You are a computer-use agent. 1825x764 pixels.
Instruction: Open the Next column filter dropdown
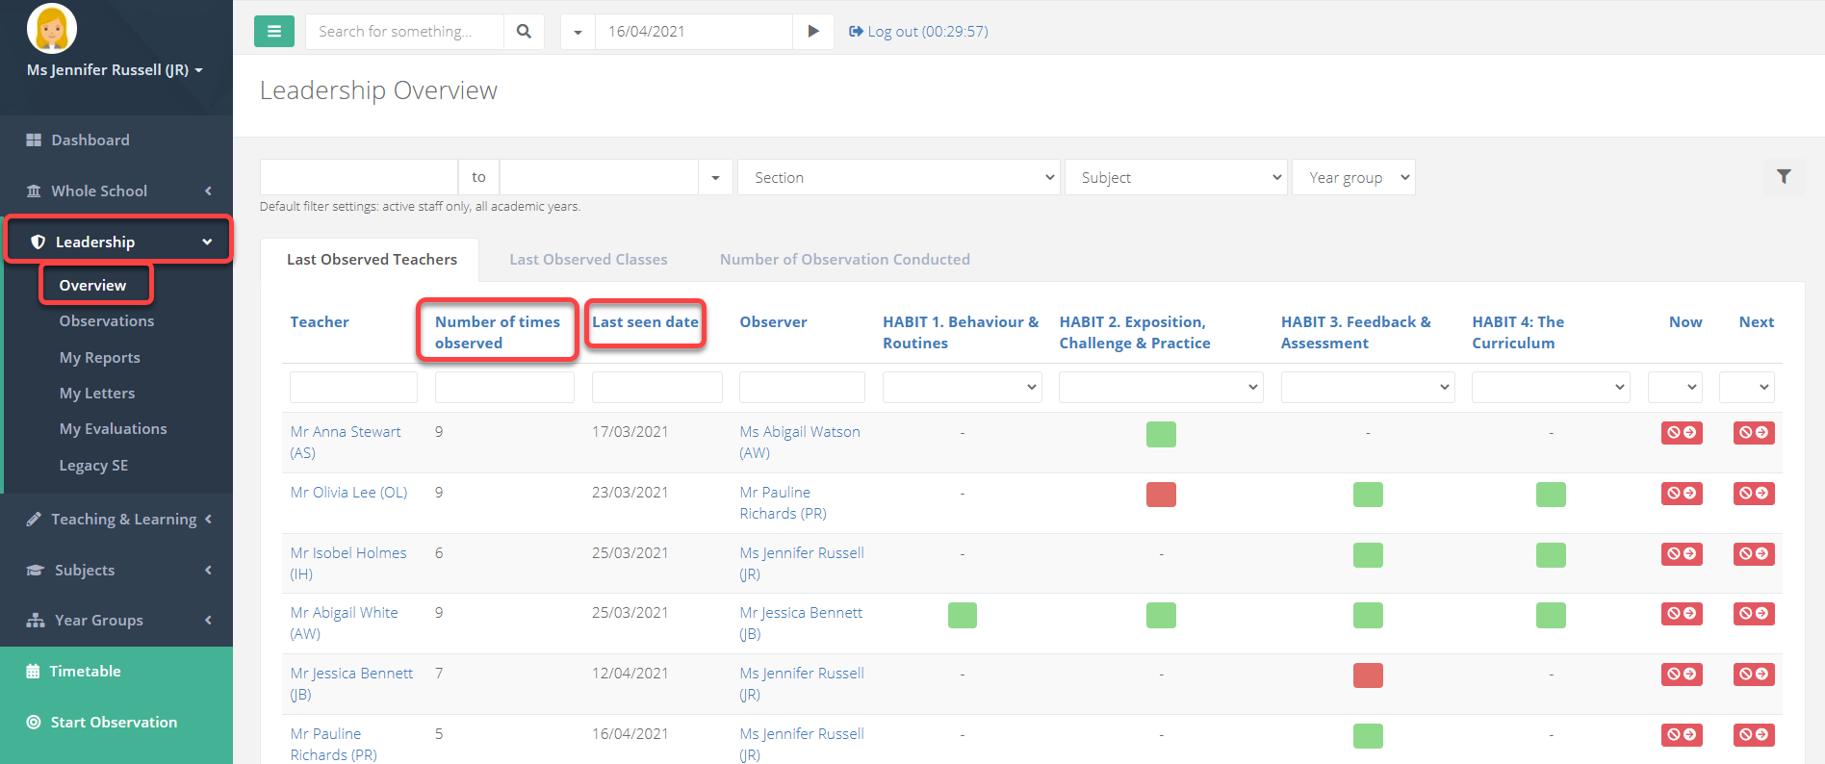click(x=1747, y=387)
